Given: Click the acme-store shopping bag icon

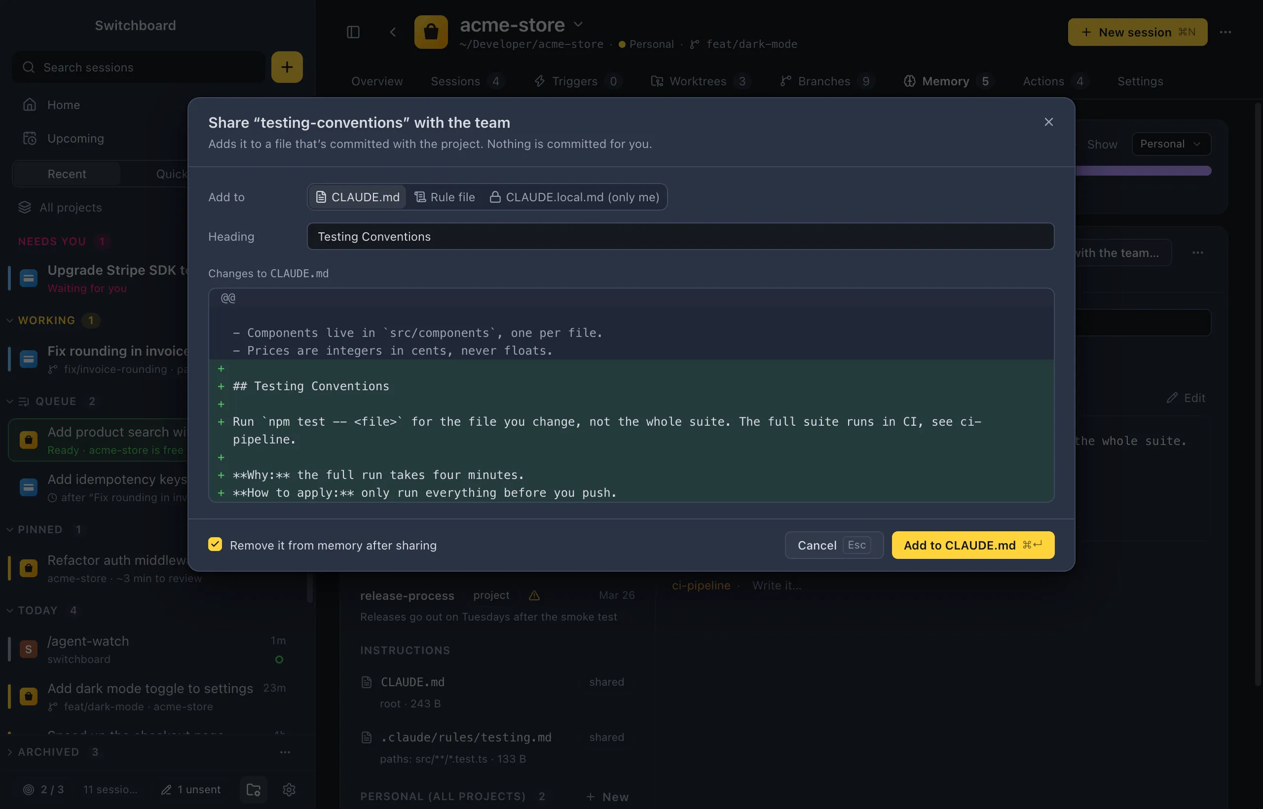Looking at the screenshot, I should (x=431, y=32).
